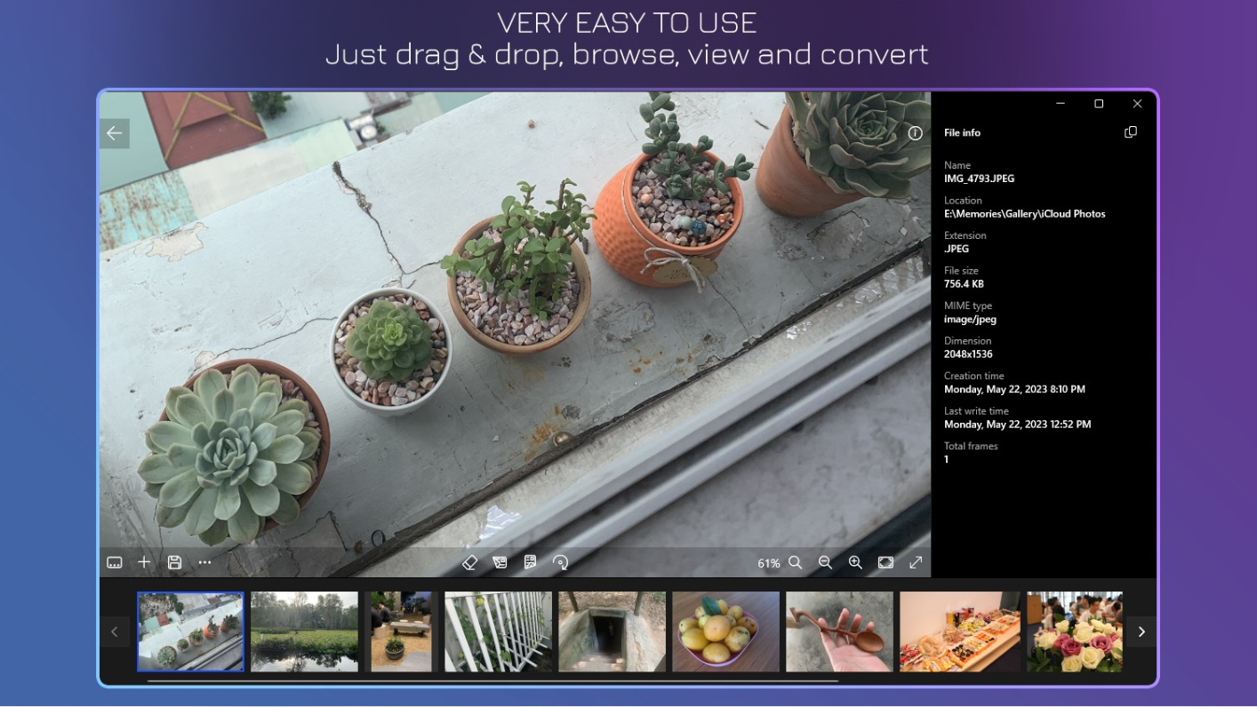This screenshot has height=707, width=1257.
Task: Click the thumbnail strip horizontal scrollbar
Action: coord(492,681)
